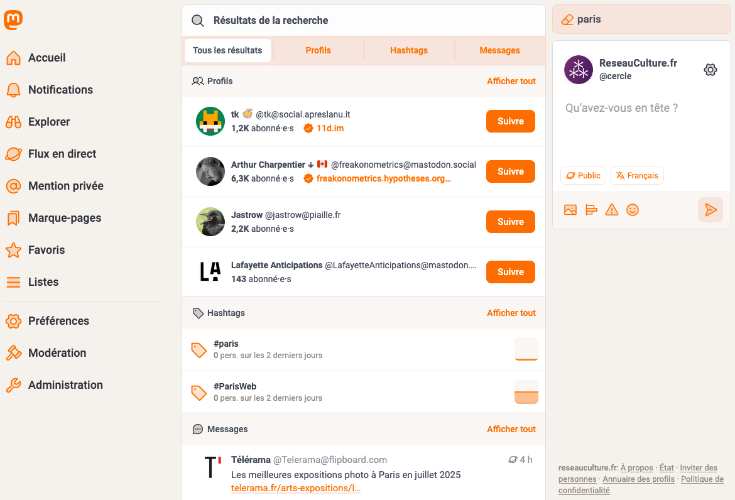Click the Mastodon logo icon
This screenshot has width=735, height=500.
coord(13,20)
